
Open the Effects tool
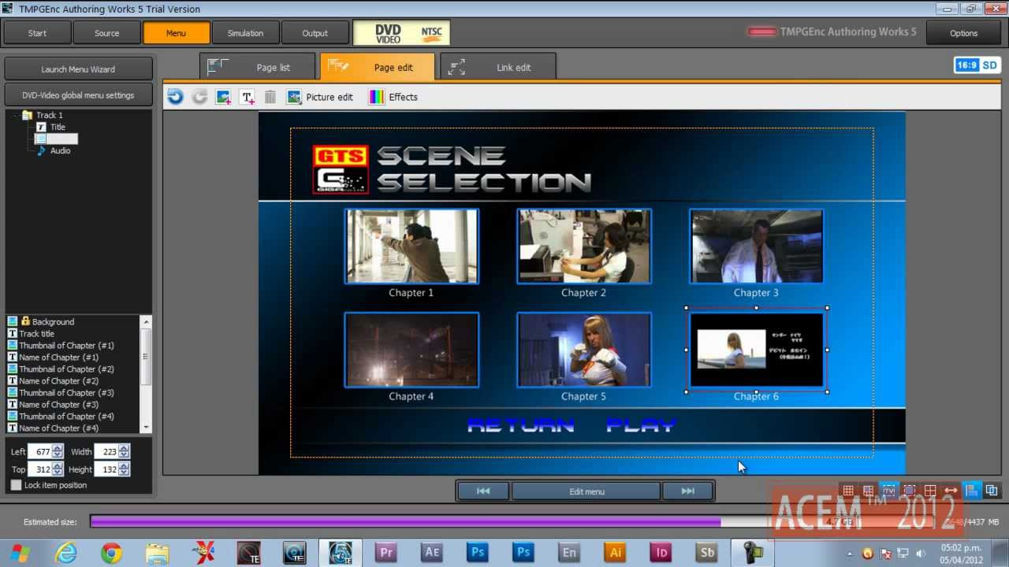pos(393,97)
